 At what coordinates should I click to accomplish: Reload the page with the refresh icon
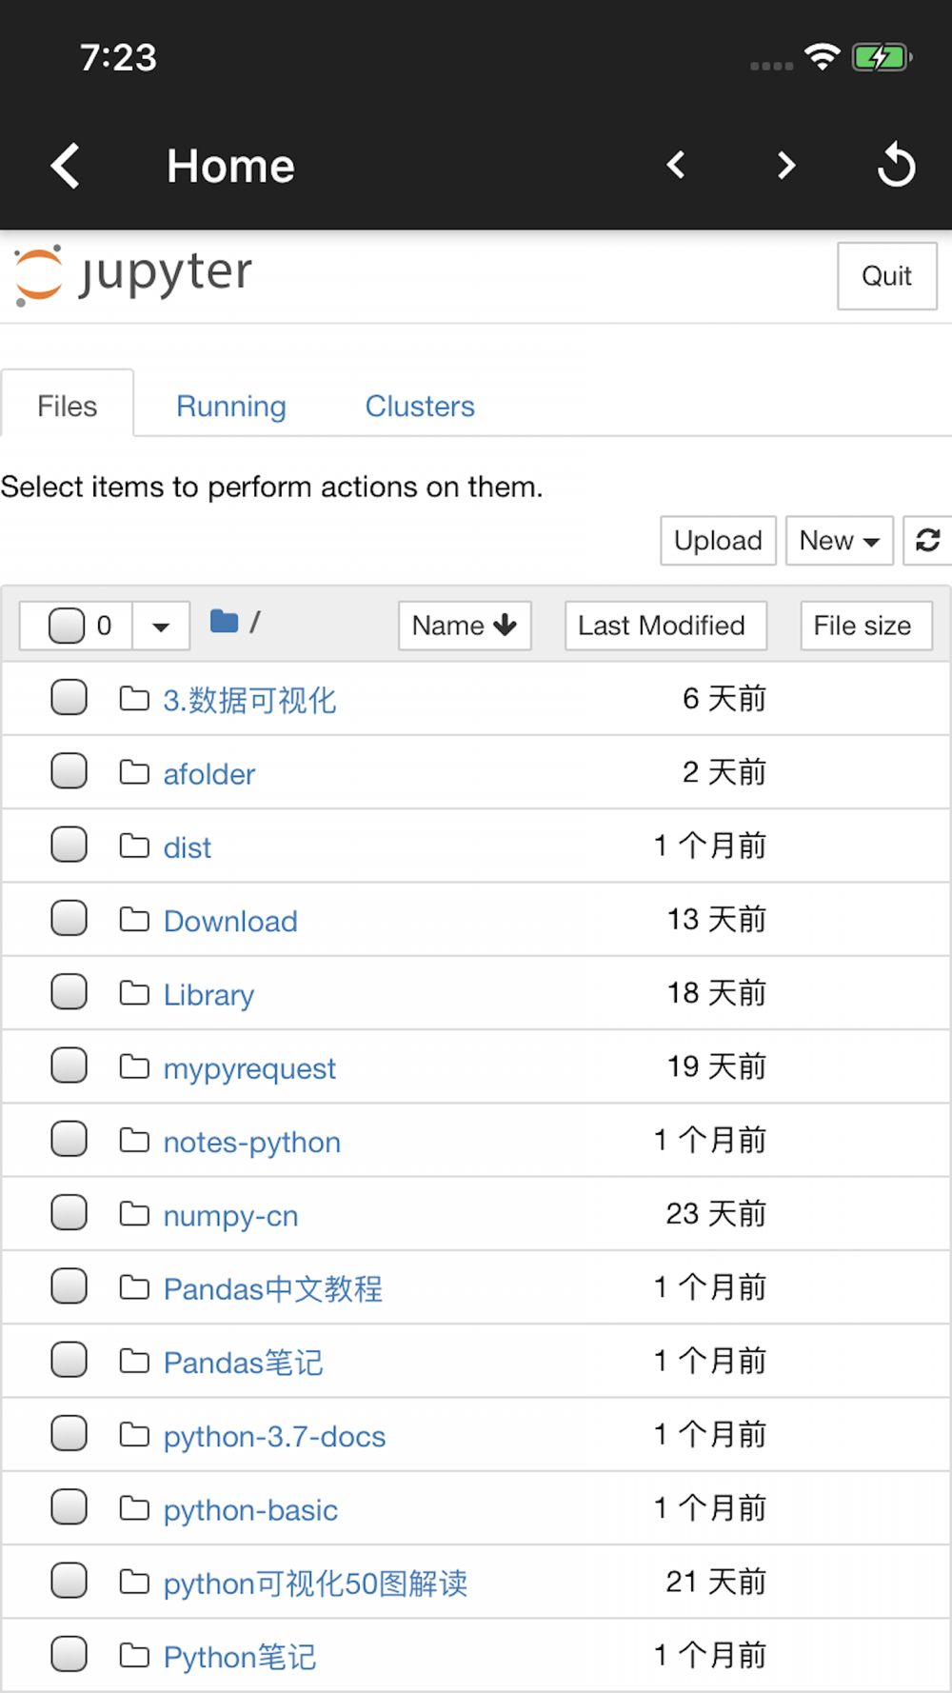pyautogui.click(x=896, y=166)
